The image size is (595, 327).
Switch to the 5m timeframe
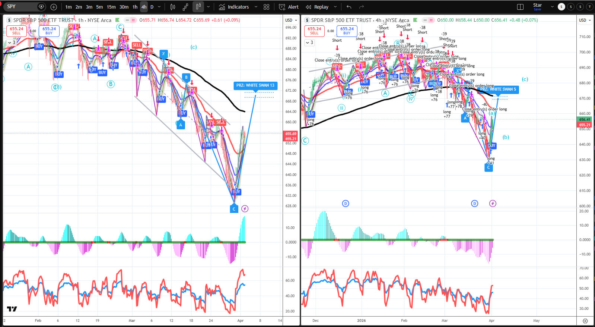[x=99, y=7]
